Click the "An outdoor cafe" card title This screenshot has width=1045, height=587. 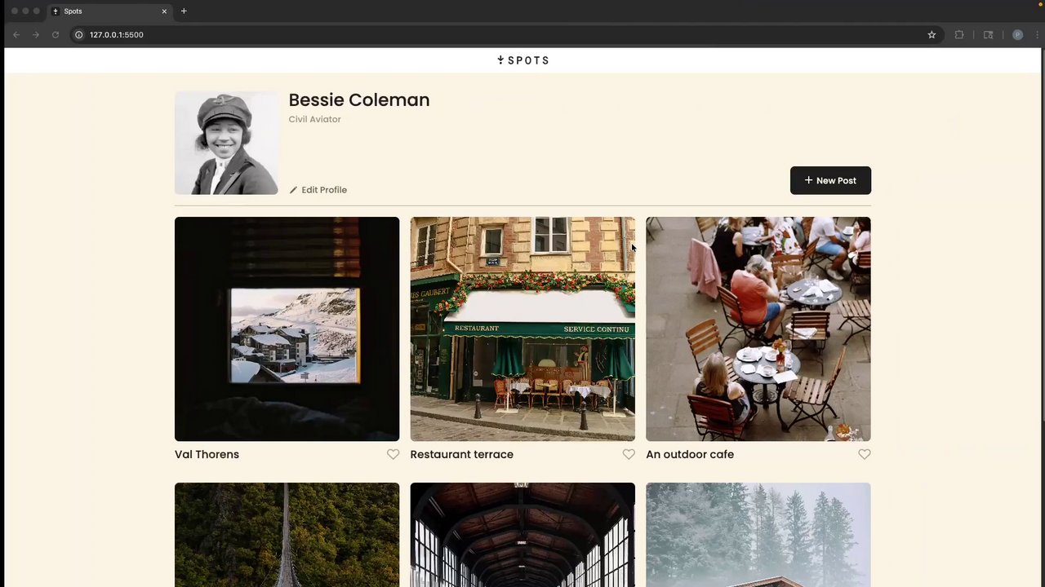tap(690, 455)
